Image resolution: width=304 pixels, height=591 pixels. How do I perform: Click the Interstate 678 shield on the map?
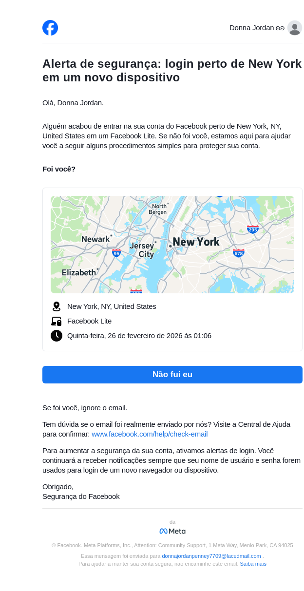coord(238,253)
